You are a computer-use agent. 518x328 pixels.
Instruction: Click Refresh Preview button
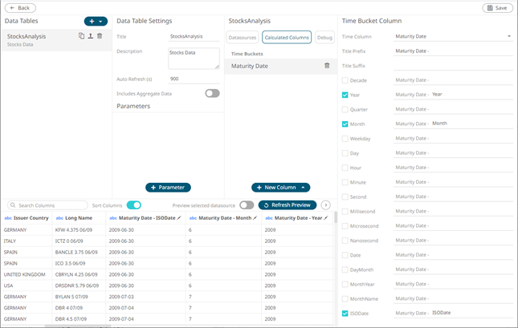pos(288,205)
